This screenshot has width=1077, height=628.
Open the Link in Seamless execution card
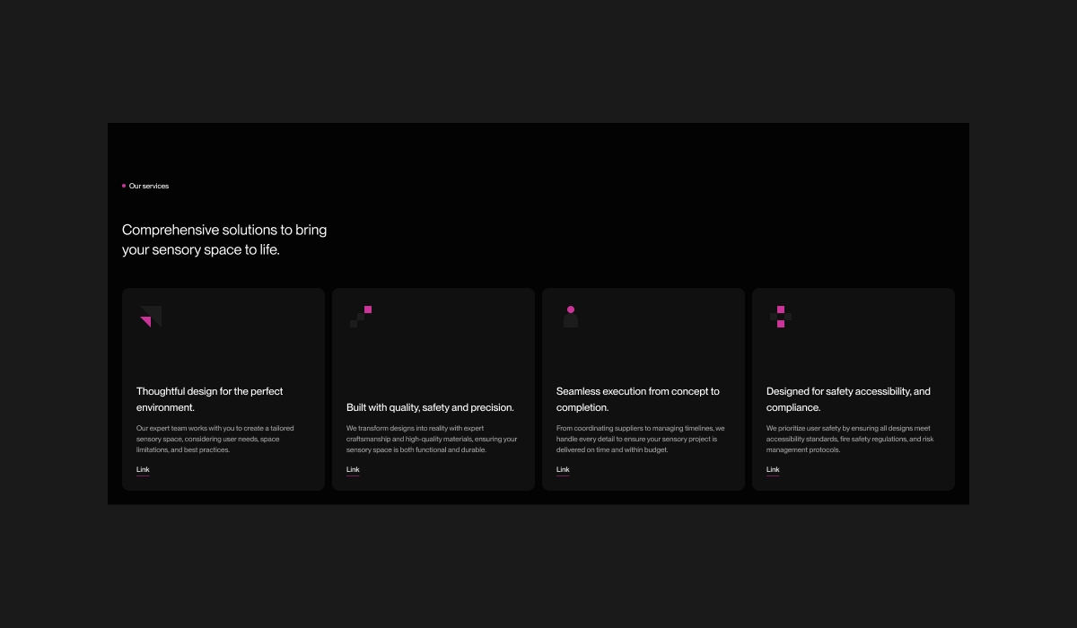click(x=563, y=470)
